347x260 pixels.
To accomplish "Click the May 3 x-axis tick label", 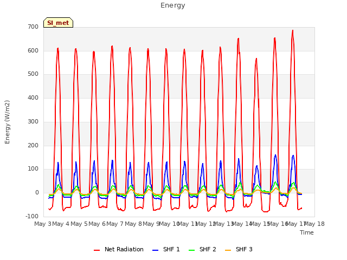I will tap(42, 224).
